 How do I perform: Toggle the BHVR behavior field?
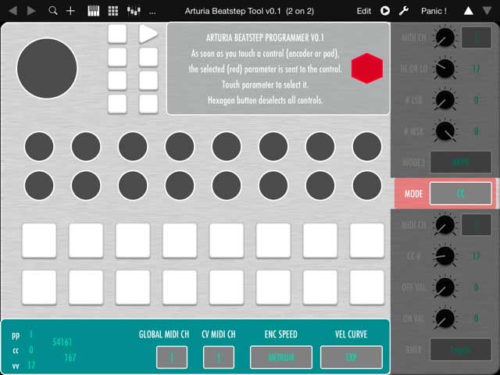tap(460, 349)
